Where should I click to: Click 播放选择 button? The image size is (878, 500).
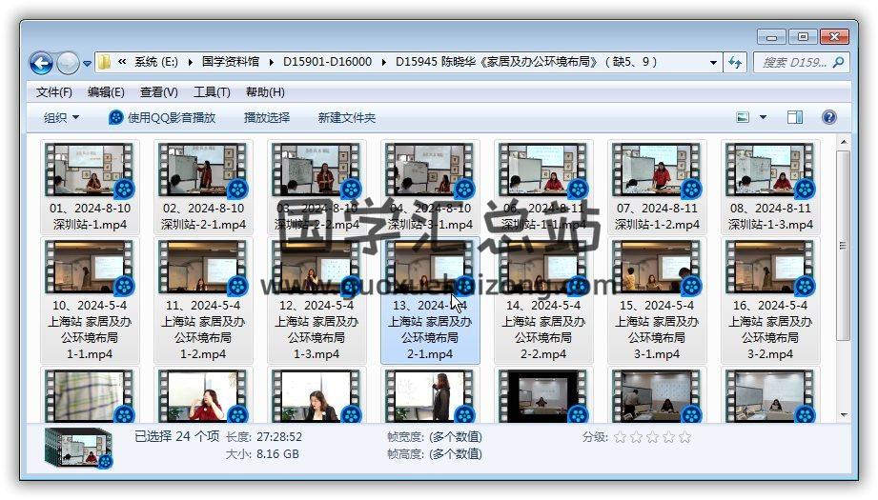(x=266, y=117)
